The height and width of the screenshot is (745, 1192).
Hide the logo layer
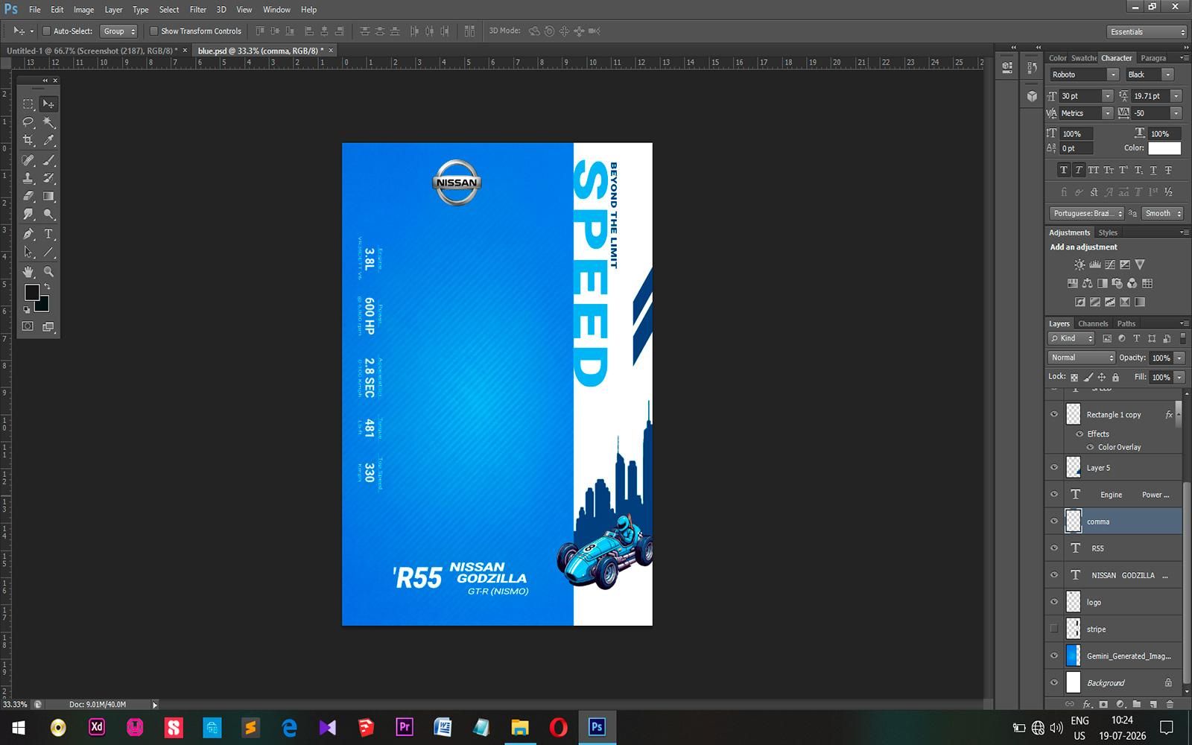point(1054,602)
